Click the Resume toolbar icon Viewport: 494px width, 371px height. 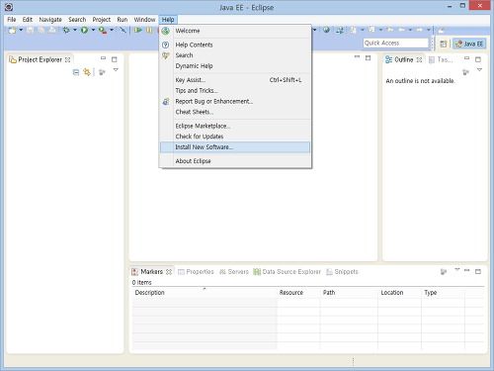pyautogui.click(x=138, y=30)
